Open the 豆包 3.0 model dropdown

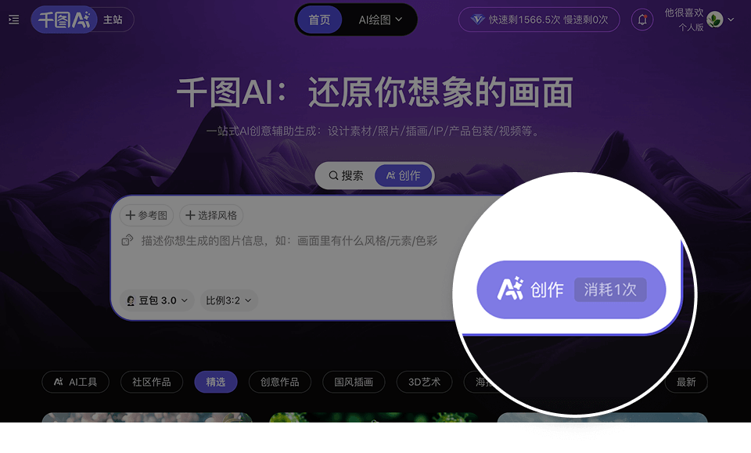tap(156, 300)
